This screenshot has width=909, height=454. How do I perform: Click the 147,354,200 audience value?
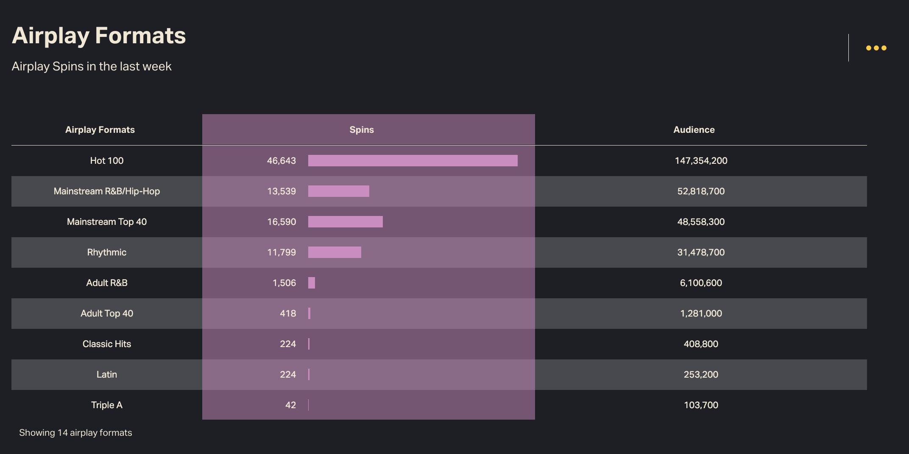point(701,161)
